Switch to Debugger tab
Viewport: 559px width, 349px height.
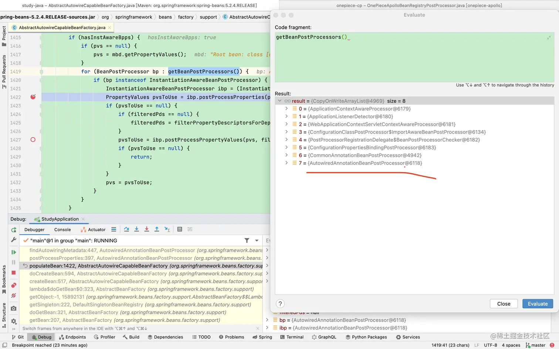point(34,229)
